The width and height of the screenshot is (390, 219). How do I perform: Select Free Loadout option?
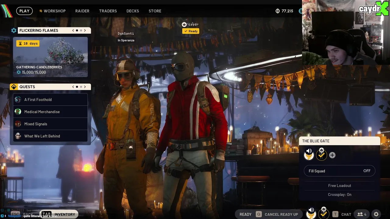(x=340, y=186)
